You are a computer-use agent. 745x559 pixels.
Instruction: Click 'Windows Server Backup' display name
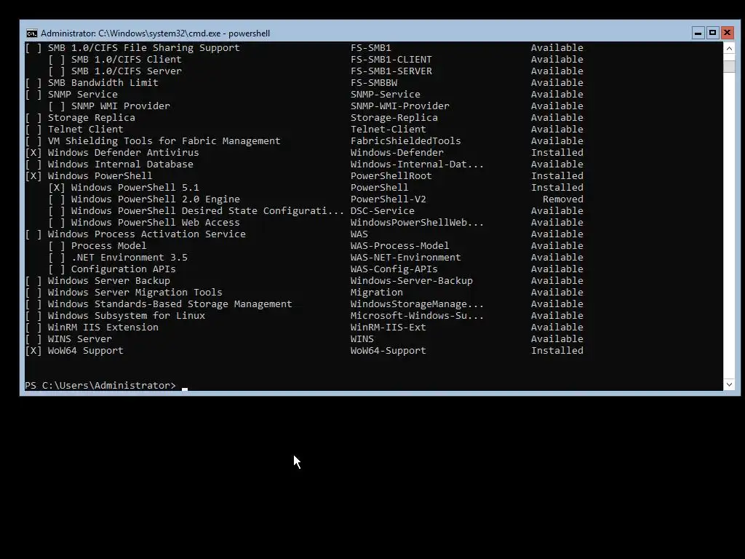click(x=109, y=280)
